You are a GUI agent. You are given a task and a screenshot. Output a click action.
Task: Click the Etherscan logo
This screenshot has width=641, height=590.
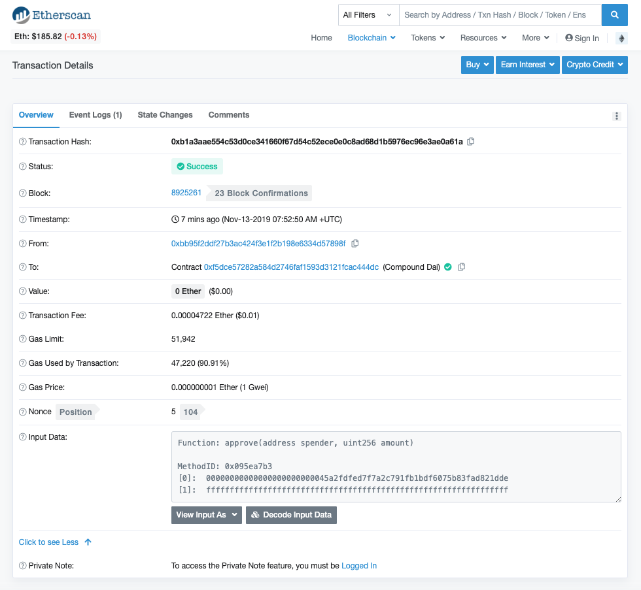(x=52, y=15)
